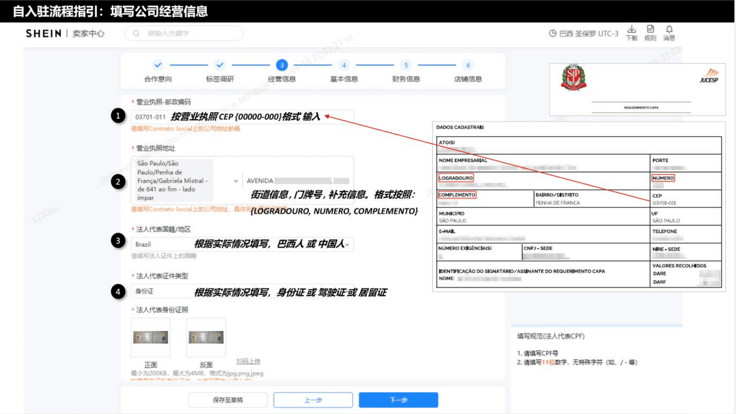Click the back (反面) ID photo thumbnail
This screenshot has height=414, width=736.
point(206,337)
